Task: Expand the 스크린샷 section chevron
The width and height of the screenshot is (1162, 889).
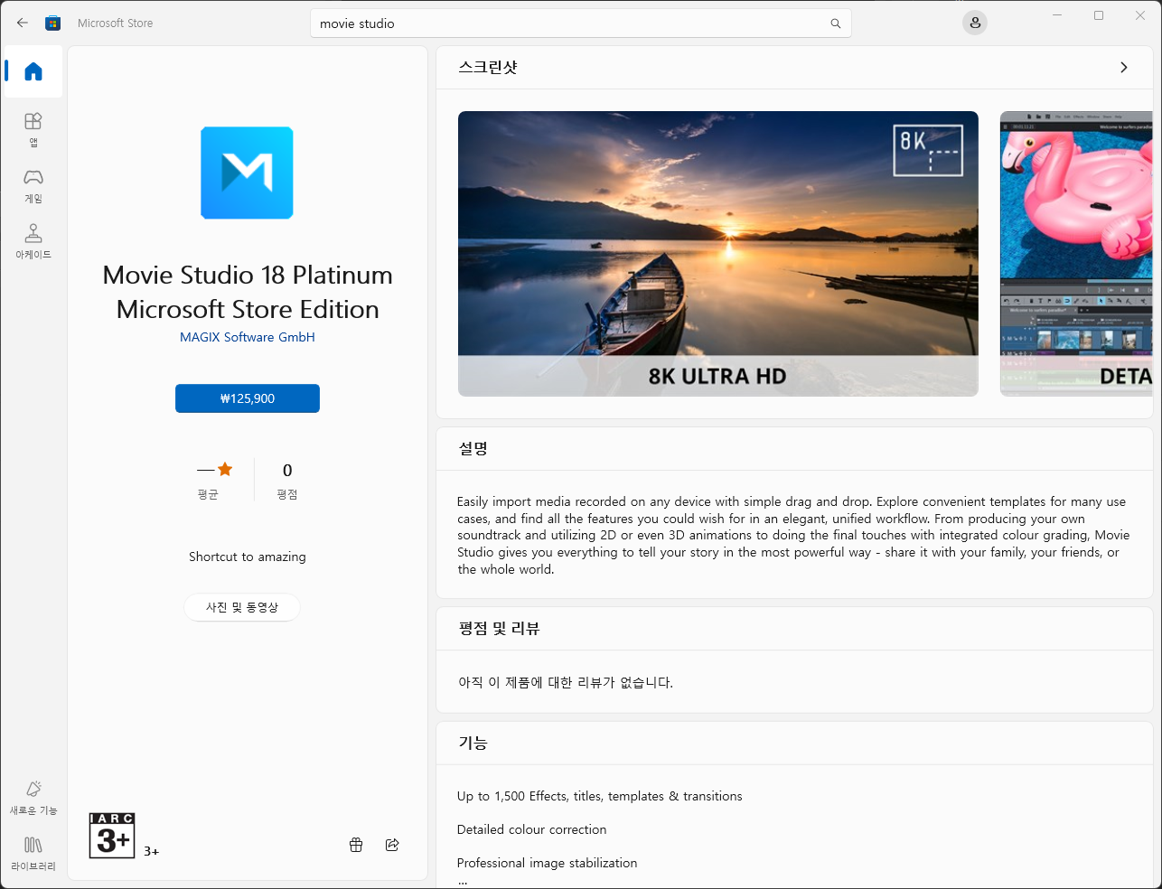Action: [x=1123, y=68]
